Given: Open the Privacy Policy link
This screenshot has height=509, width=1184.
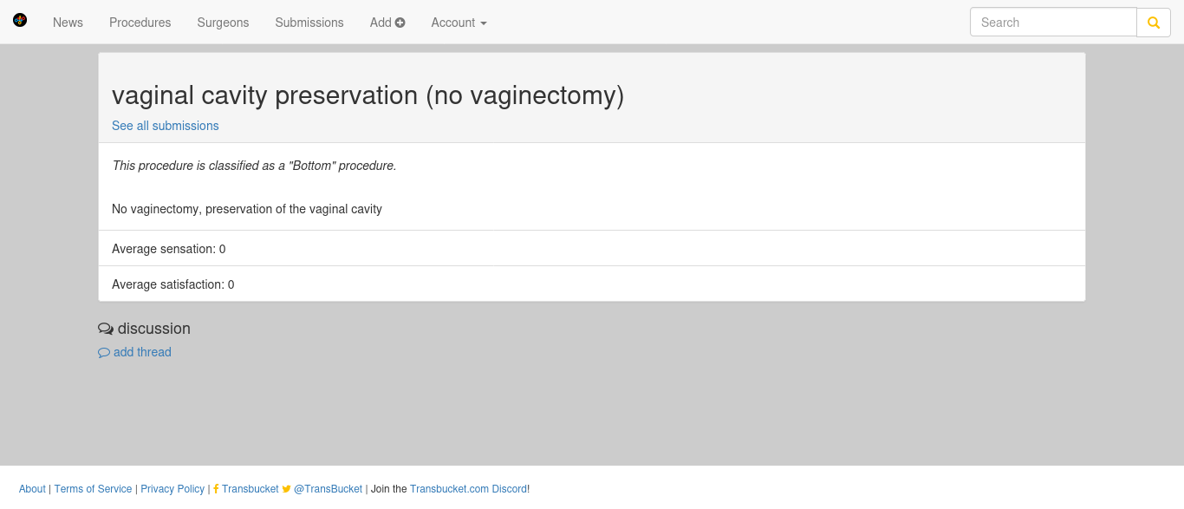Looking at the screenshot, I should (x=172, y=489).
